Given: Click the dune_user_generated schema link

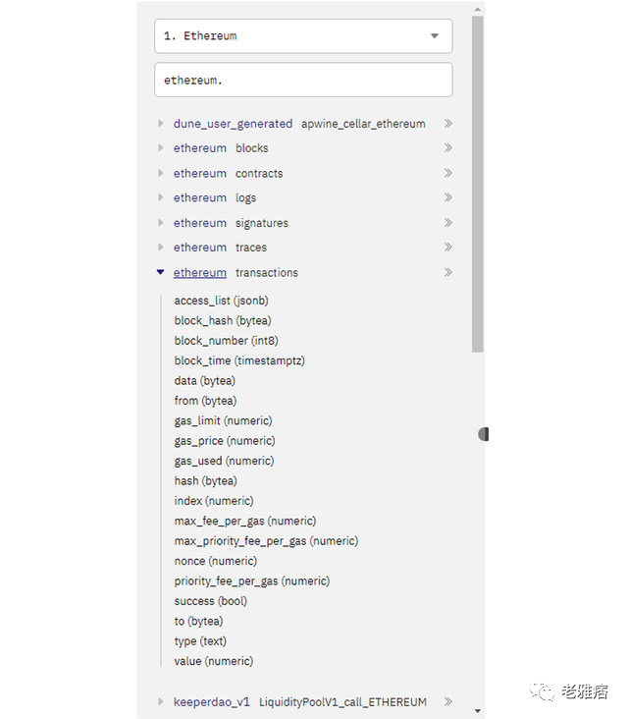Looking at the screenshot, I should pyautogui.click(x=233, y=124).
